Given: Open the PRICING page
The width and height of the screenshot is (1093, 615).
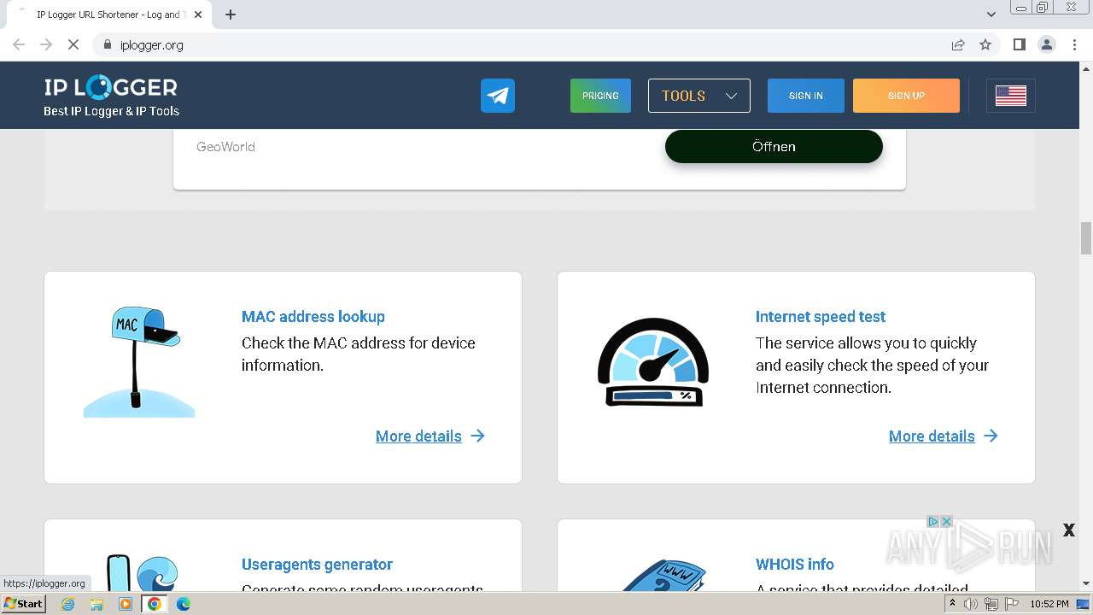Looking at the screenshot, I should point(600,96).
